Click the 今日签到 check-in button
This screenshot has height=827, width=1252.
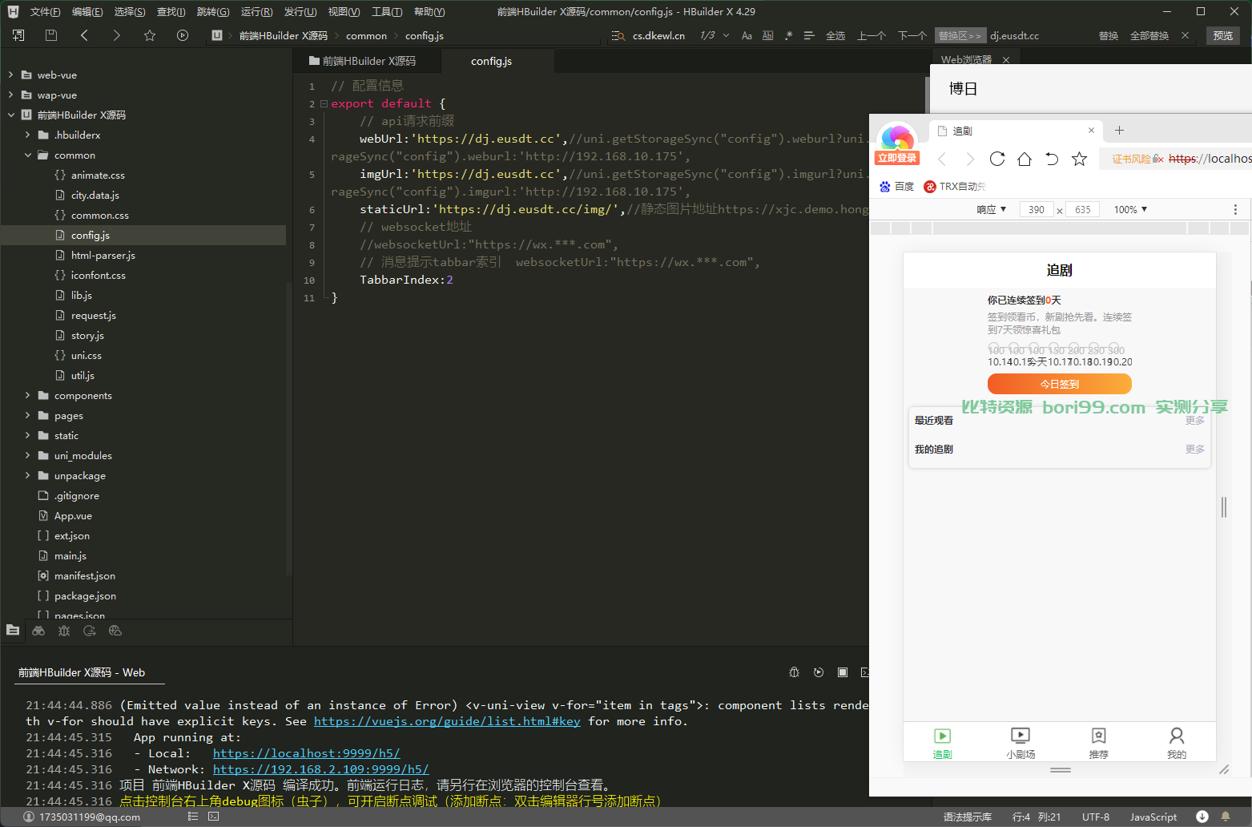point(1060,384)
